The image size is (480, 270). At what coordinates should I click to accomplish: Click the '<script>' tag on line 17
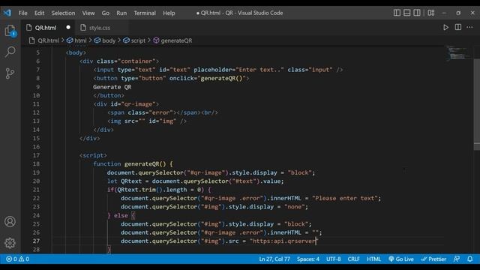coord(93,155)
